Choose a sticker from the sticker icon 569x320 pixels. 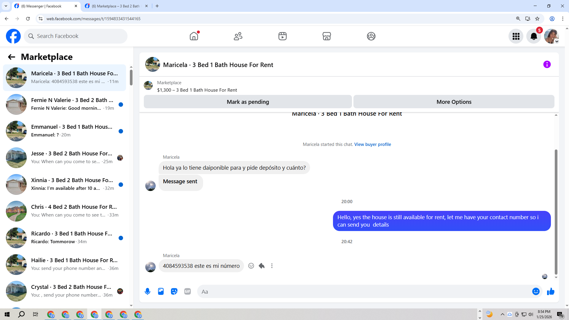174,292
